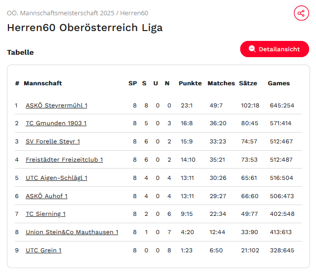Select SV Forelle Steyr 1 team
This screenshot has height=275, width=316.
53,141
